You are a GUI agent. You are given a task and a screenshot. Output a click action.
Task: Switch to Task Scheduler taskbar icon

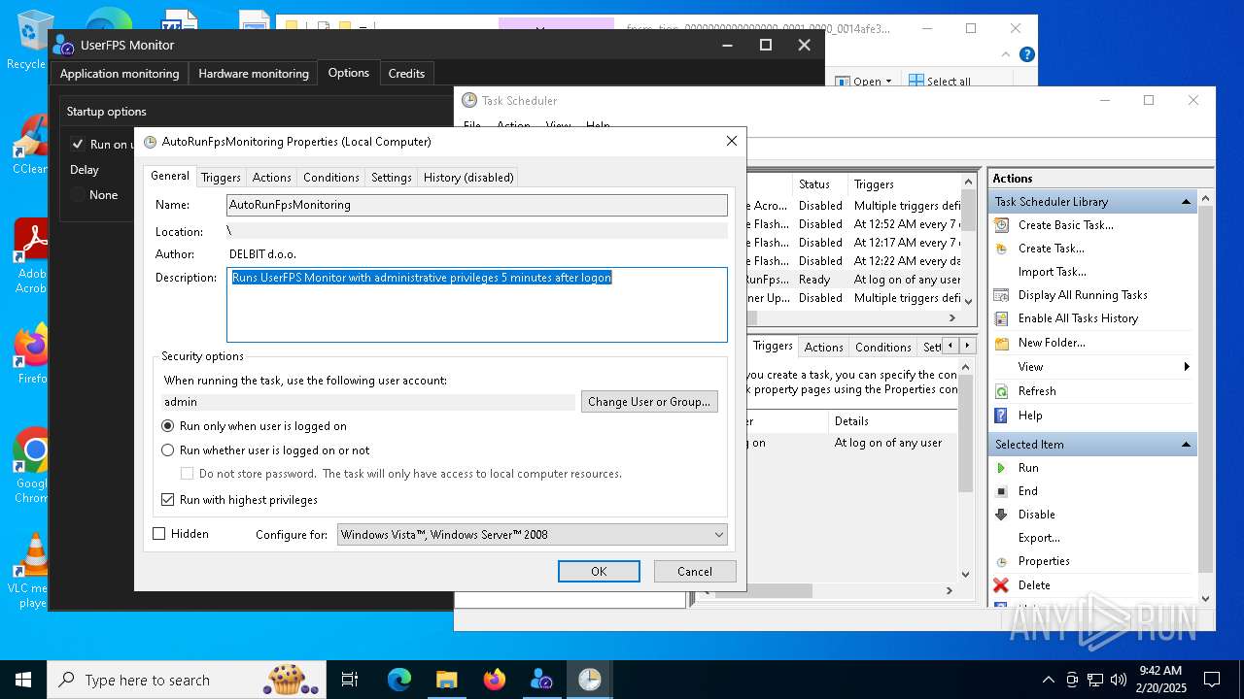pos(589,680)
